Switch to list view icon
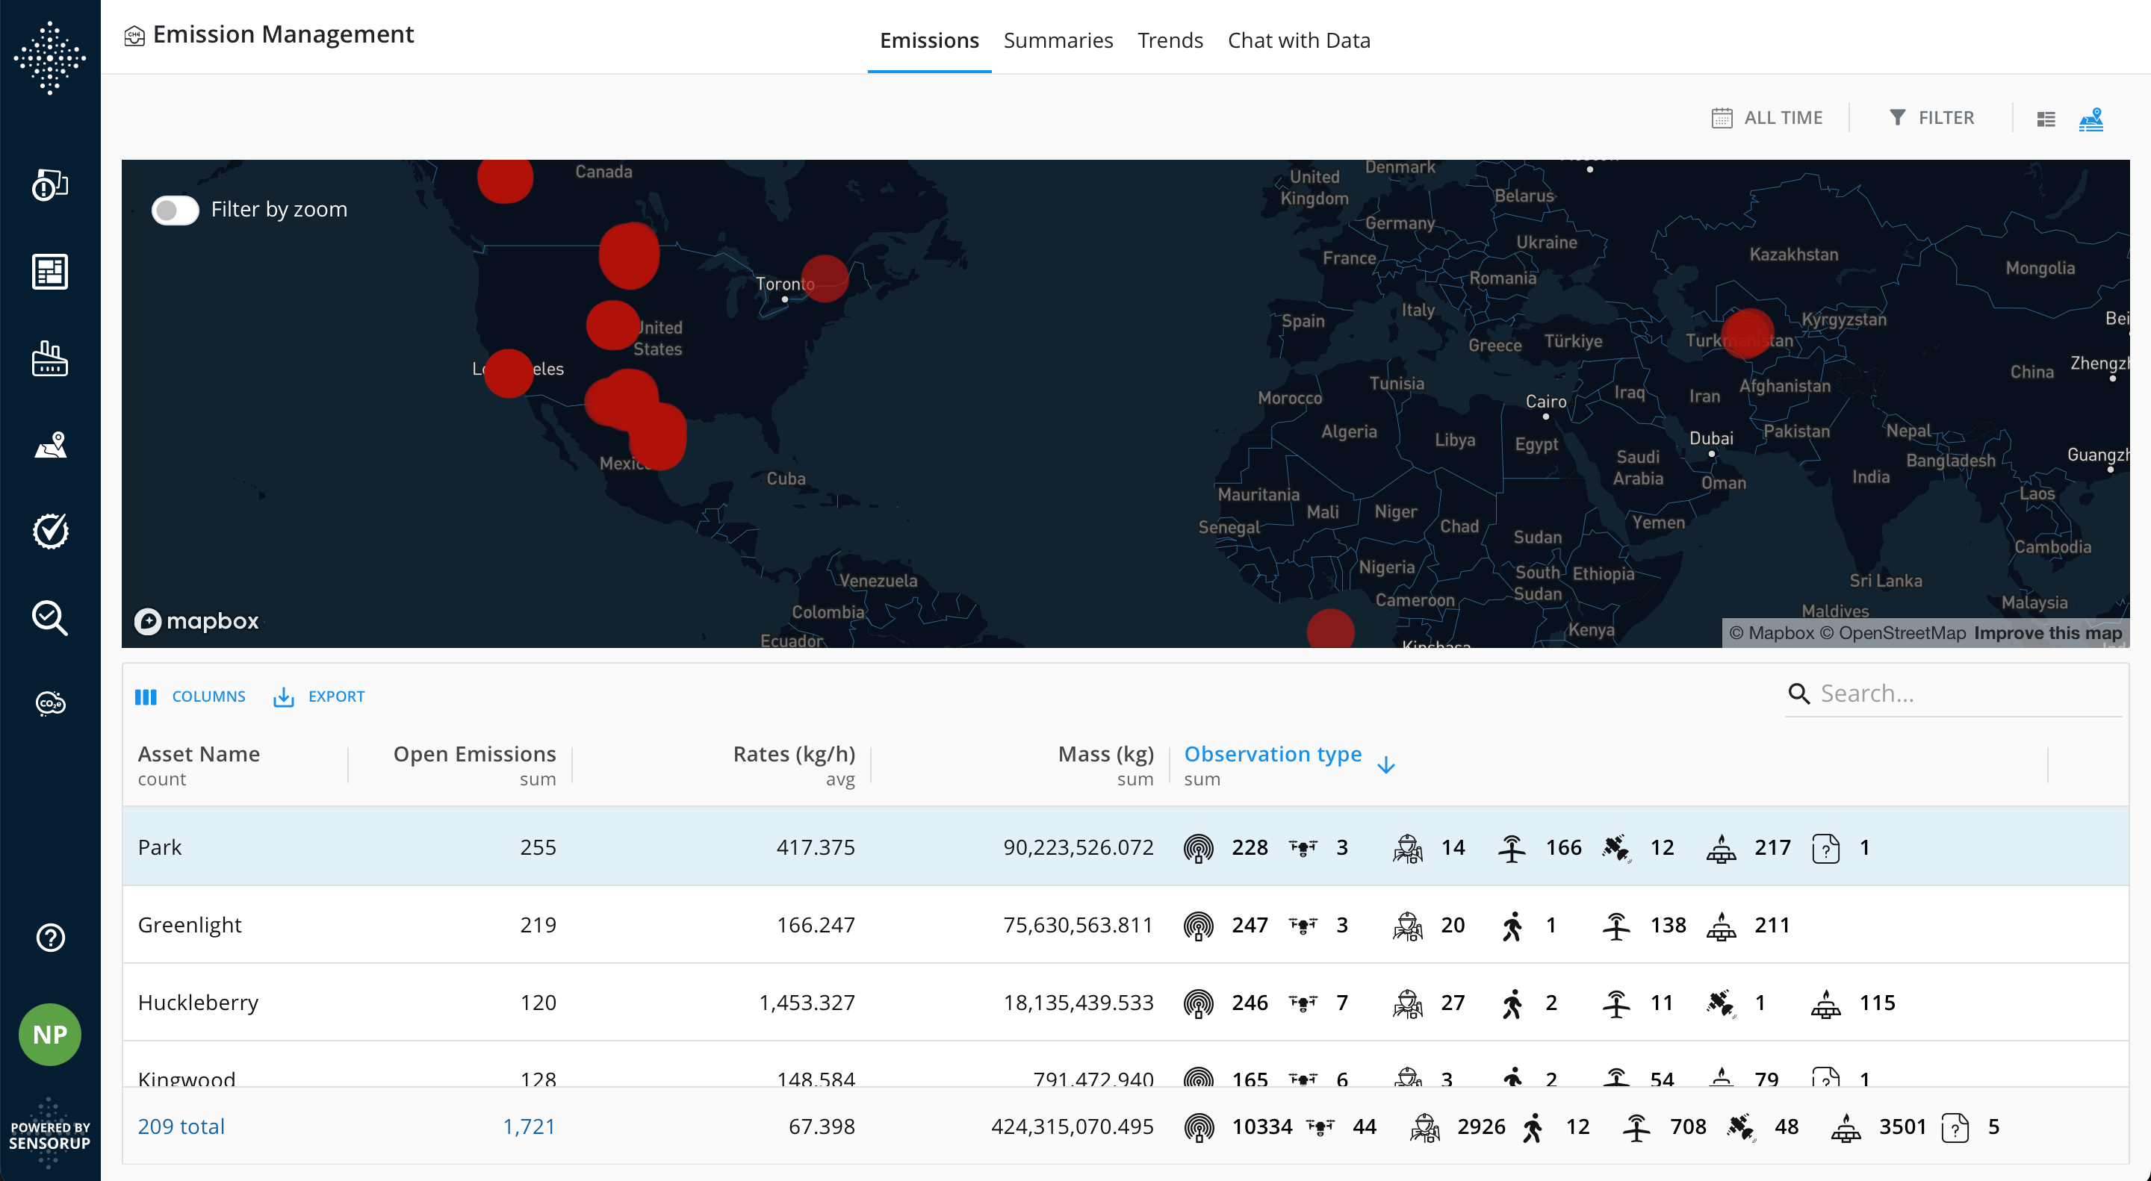The image size is (2151, 1181). [x=2046, y=119]
